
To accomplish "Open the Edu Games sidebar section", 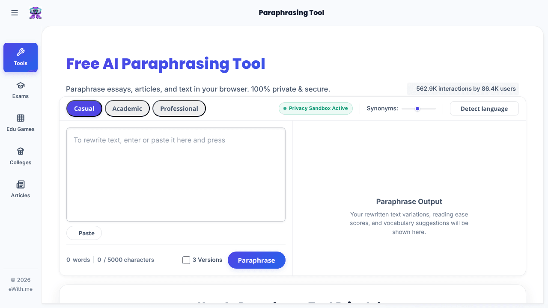I will [21, 123].
